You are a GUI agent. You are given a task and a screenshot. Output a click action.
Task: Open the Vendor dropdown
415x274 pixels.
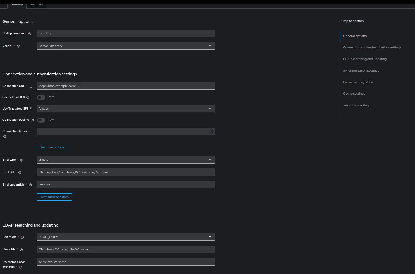coord(210,46)
